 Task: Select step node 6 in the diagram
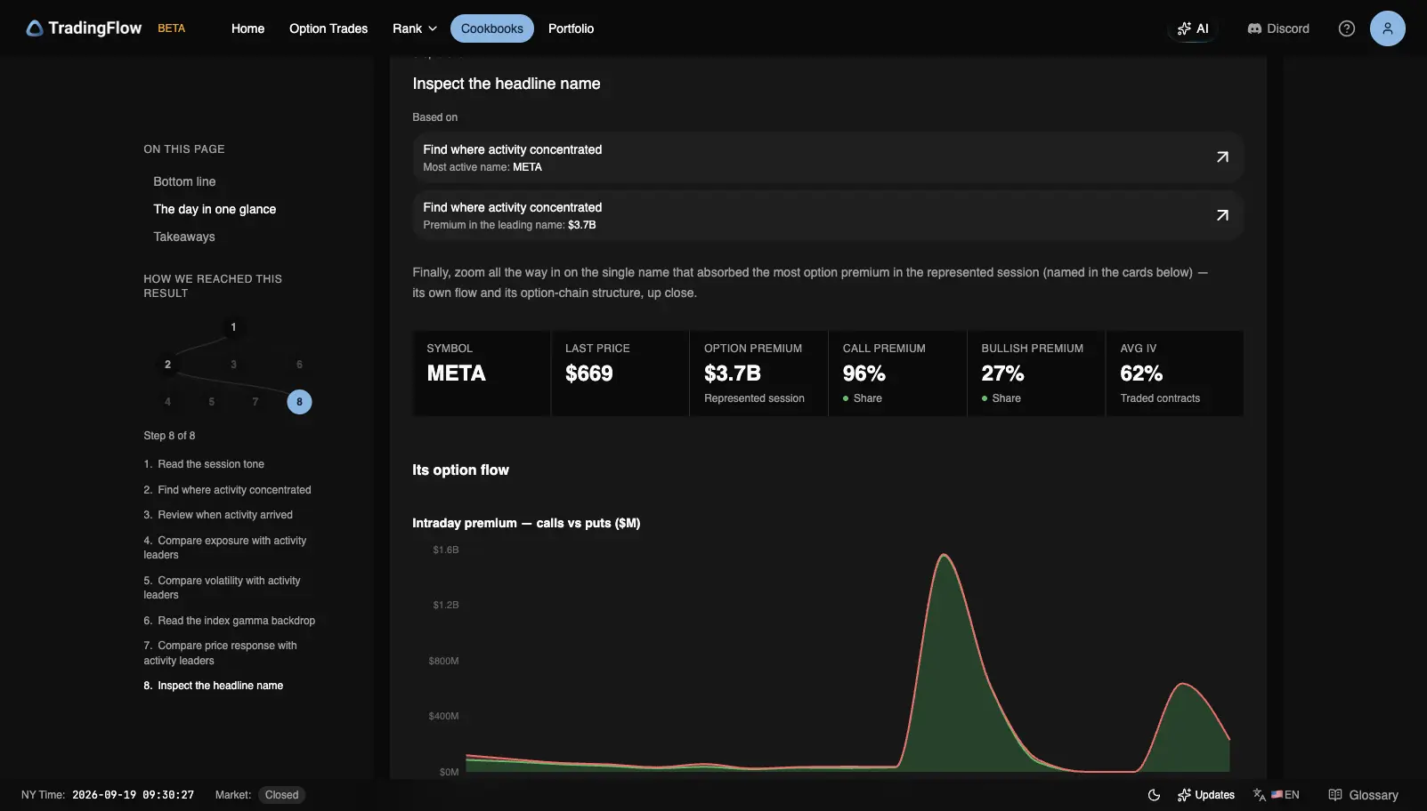tap(299, 365)
